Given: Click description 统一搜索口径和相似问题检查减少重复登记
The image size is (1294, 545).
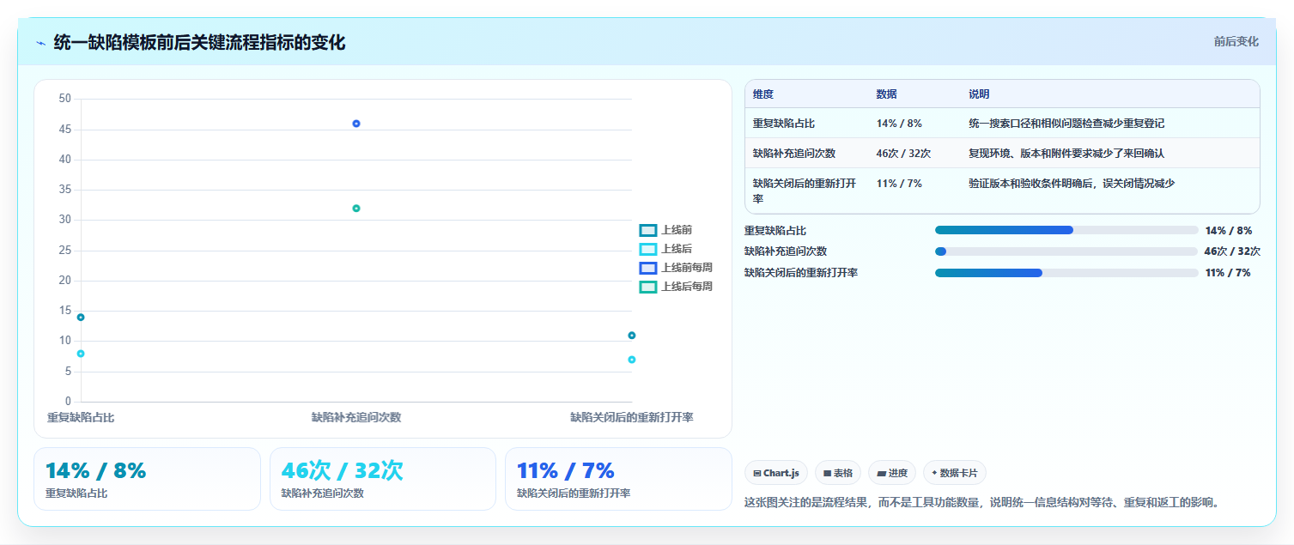Looking at the screenshot, I should point(1066,124).
